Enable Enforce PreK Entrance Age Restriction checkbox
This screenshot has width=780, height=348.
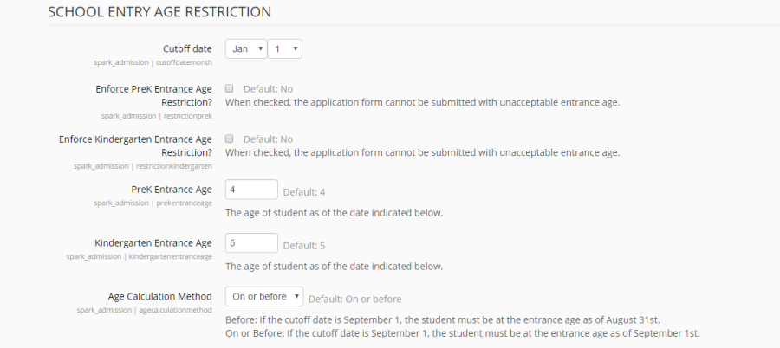click(x=230, y=88)
